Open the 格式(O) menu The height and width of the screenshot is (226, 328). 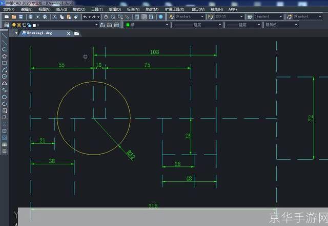tap(79, 9)
